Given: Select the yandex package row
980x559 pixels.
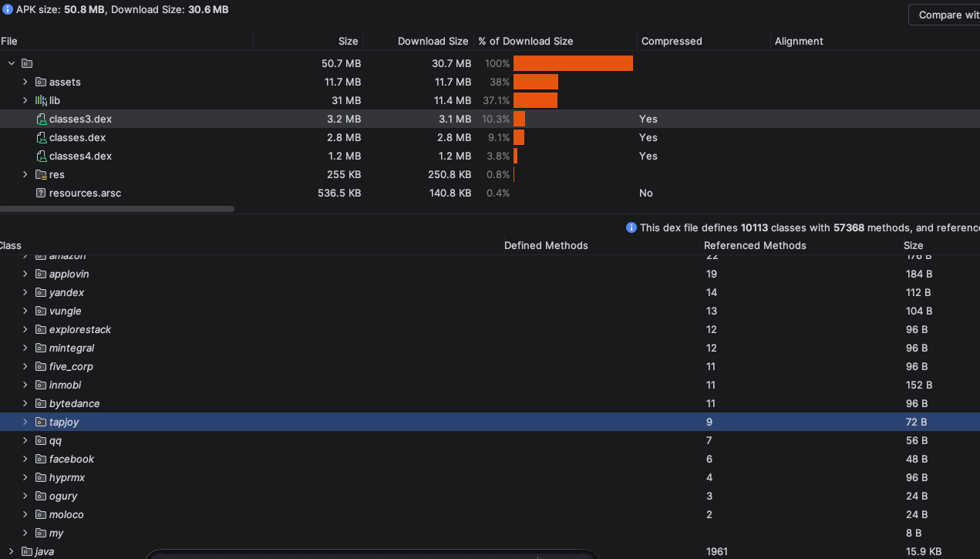Looking at the screenshot, I should (490, 292).
